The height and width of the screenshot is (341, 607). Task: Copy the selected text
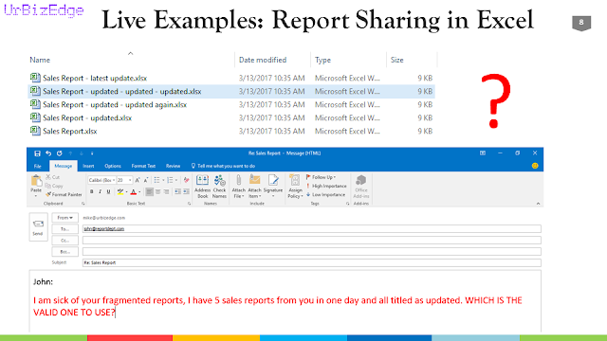click(x=54, y=186)
